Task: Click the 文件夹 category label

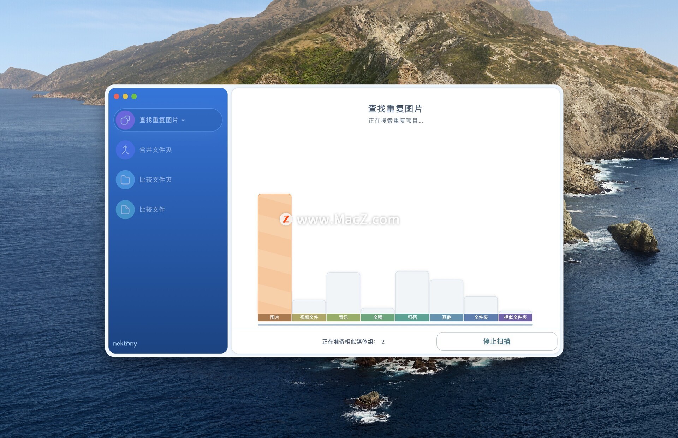Action: [481, 317]
